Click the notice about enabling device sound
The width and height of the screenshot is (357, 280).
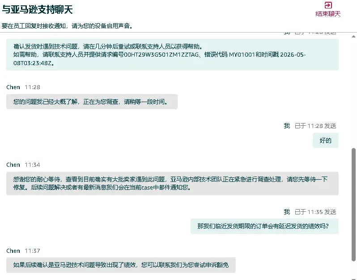[x=67, y=26]
